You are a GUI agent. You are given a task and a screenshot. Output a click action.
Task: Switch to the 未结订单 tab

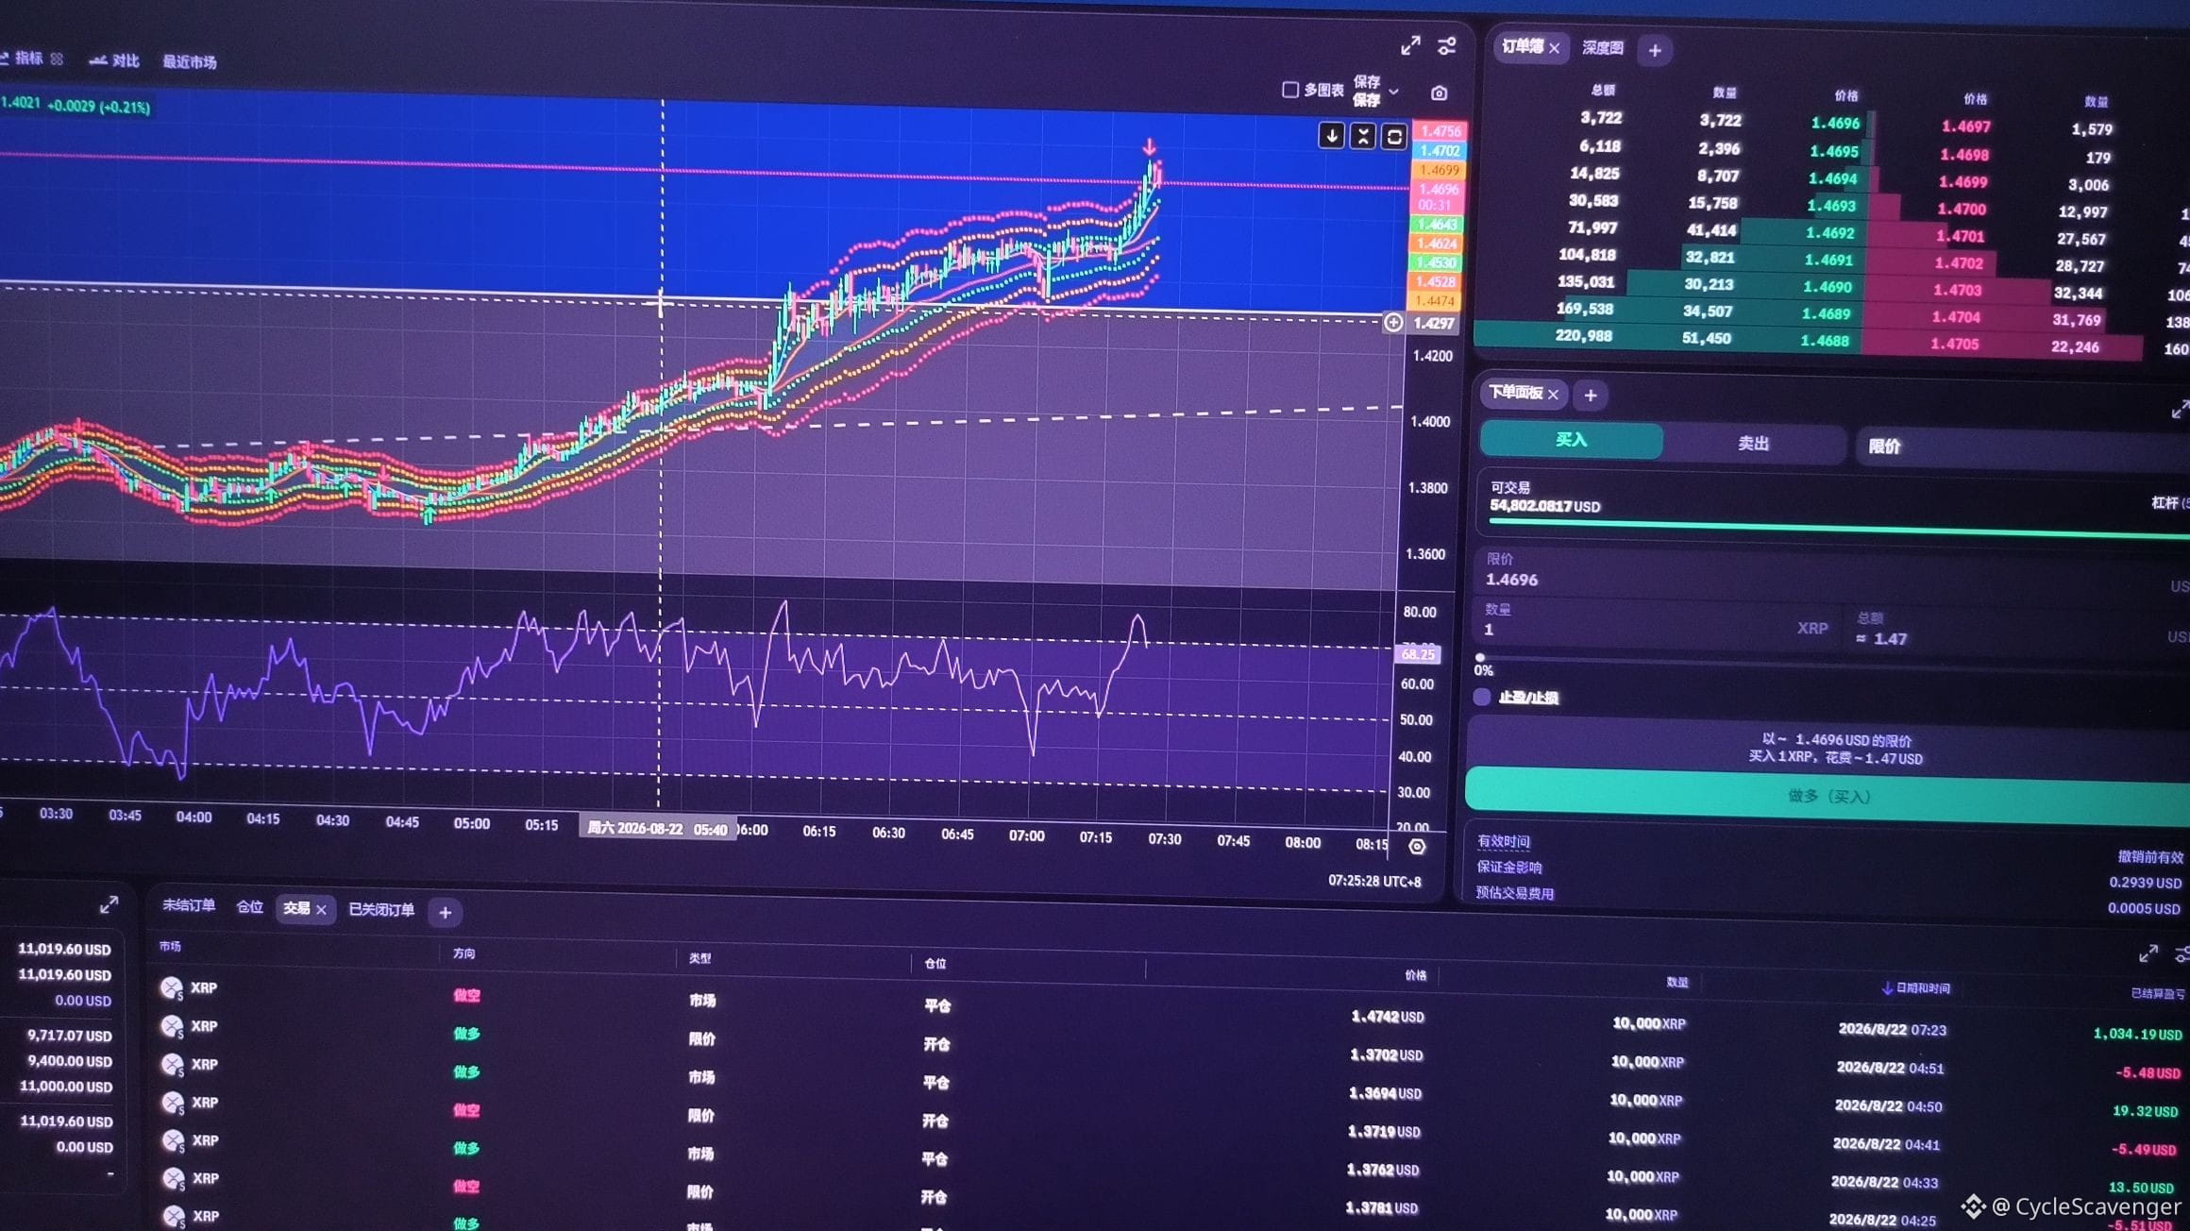tap(189, 905)
